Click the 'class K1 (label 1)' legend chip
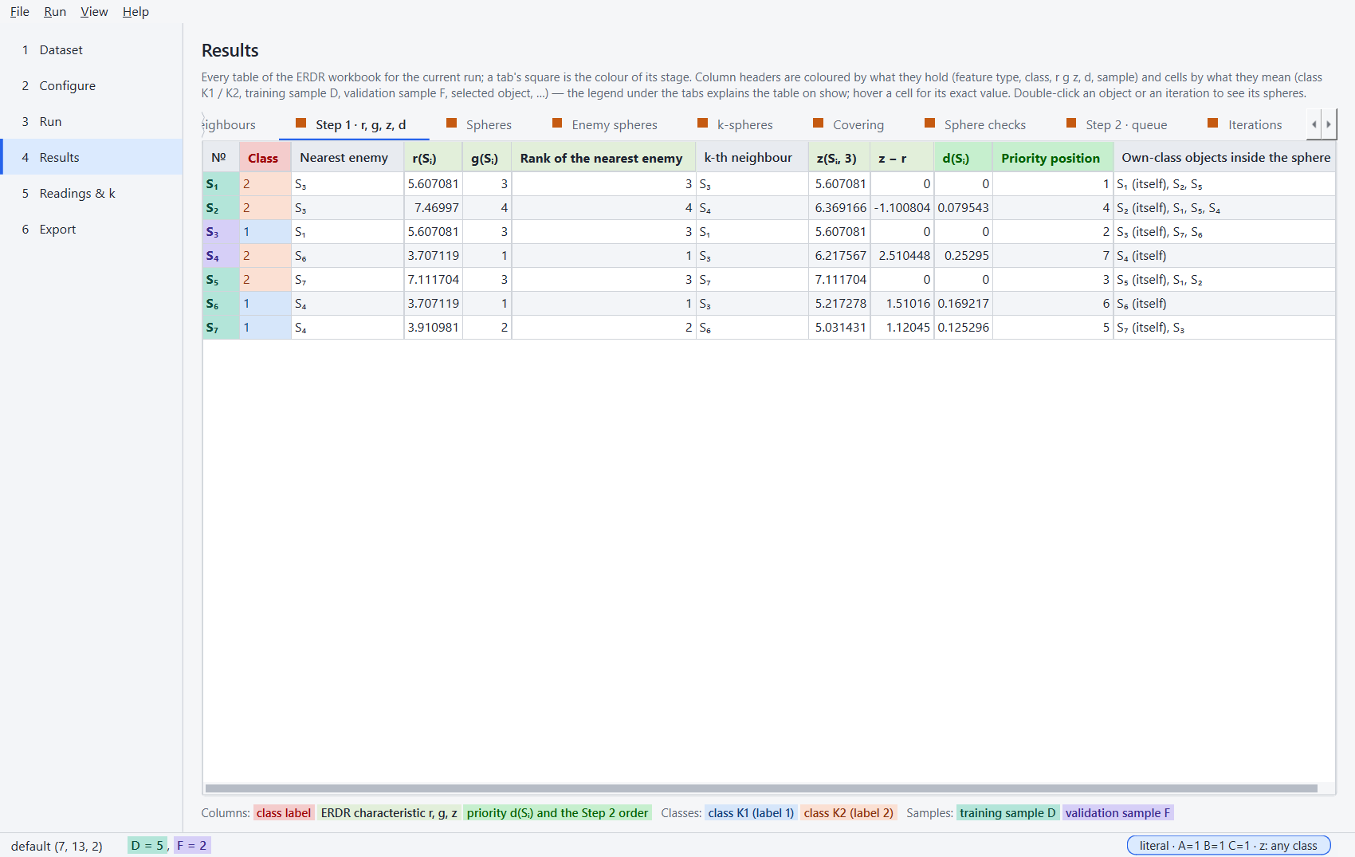Screen dimensions: 1355x857 pyautogui.click(x=751, y=813)
